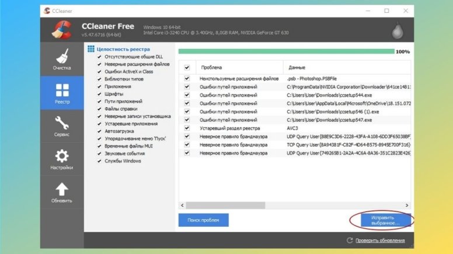The height and width of the screenshot is (254, 453).
Task: Toggle Отсутствующие общие DLL checkmark
Action: click(99, 57)
